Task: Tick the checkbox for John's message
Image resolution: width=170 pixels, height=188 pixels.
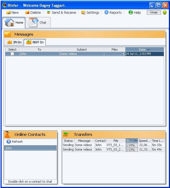Action: (x=12, y=54)
